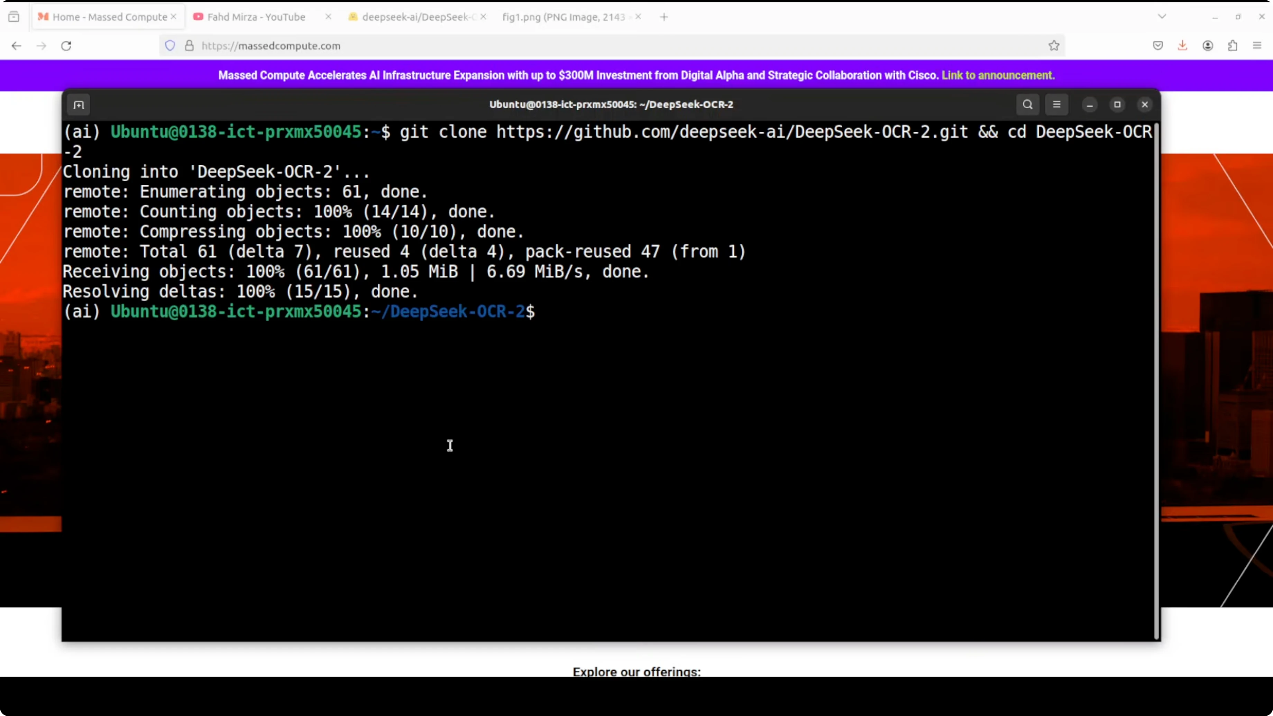Open Firefox application menu
The image size is (1273, 716).
point(1257,46)
